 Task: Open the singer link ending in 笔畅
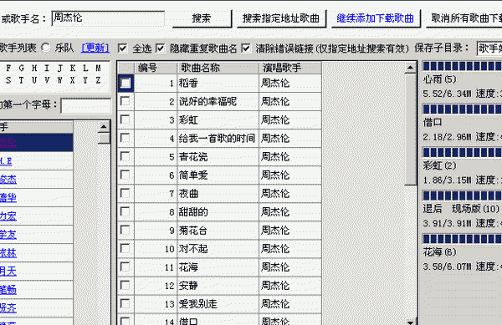[8, 290]
